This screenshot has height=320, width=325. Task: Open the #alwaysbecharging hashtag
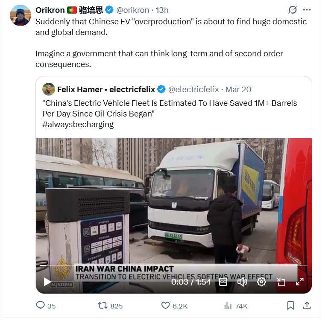pos(78,124)
